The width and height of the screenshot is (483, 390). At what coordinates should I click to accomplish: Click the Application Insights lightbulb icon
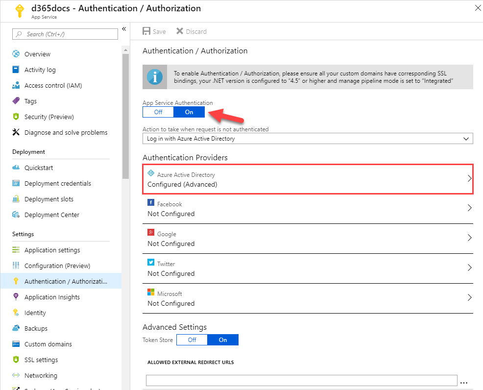(16, 297)
